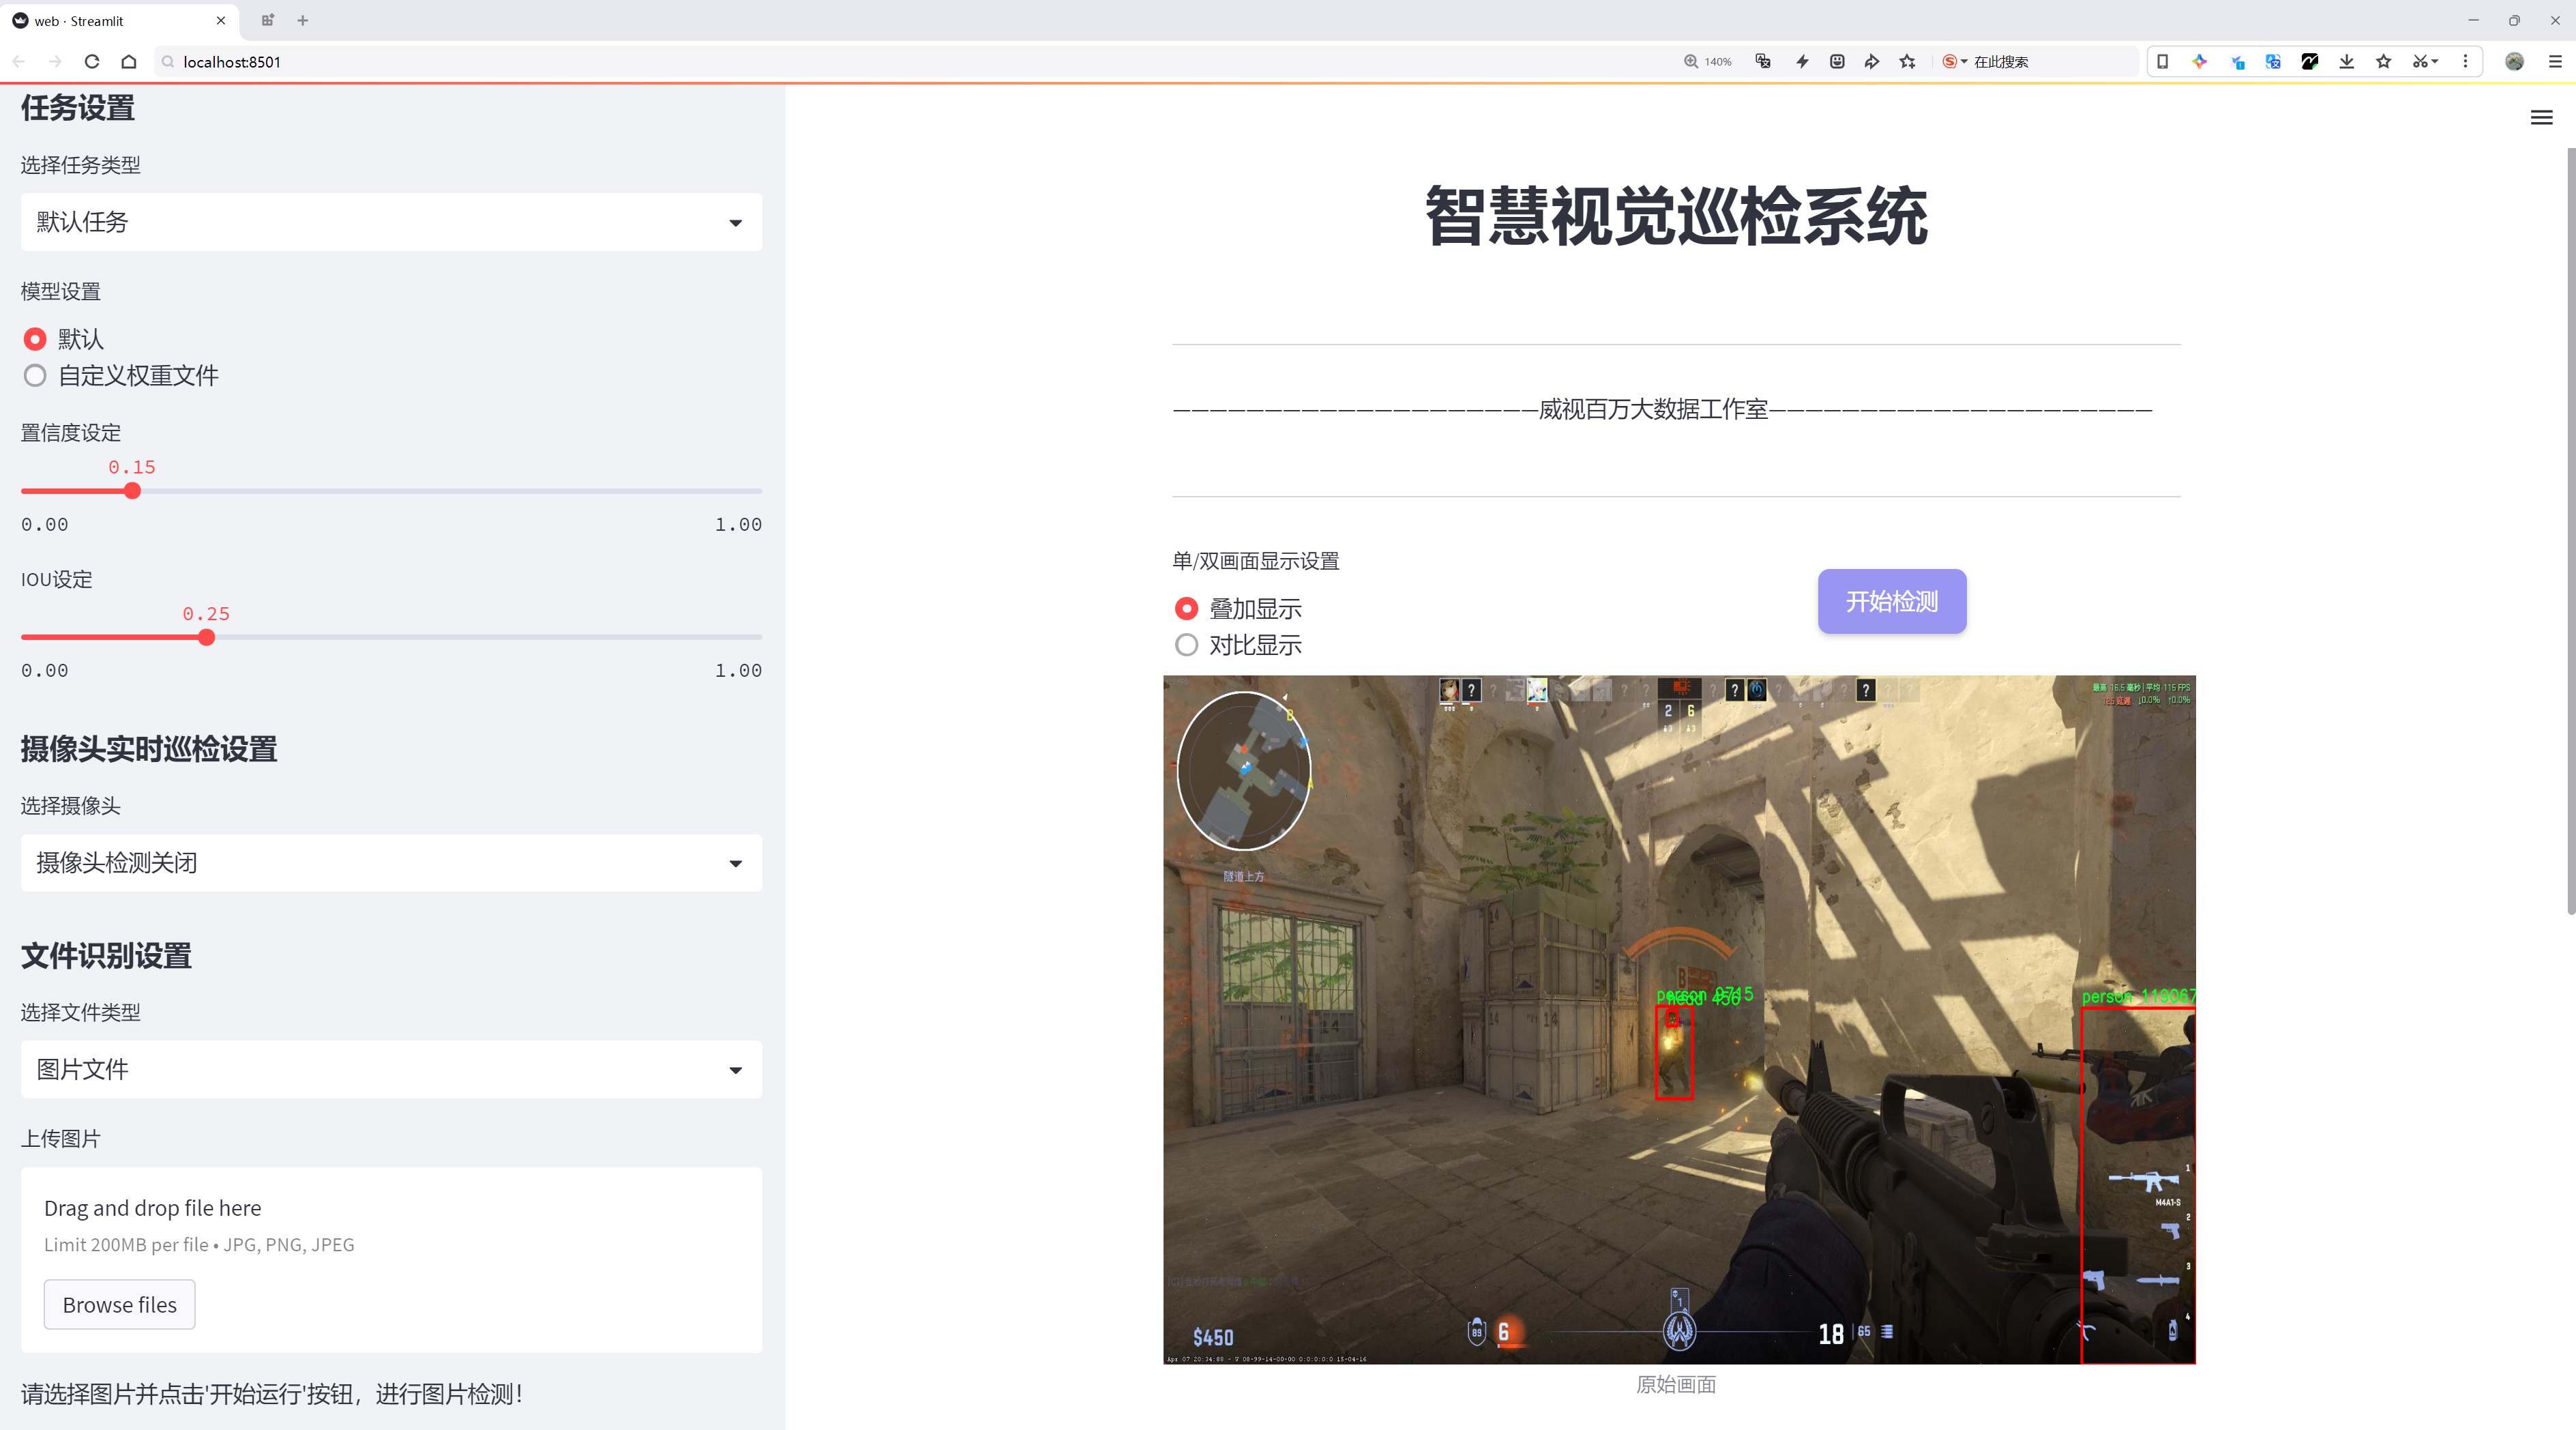Open scissors screenshot tool dropdown

coord(2426,61)
